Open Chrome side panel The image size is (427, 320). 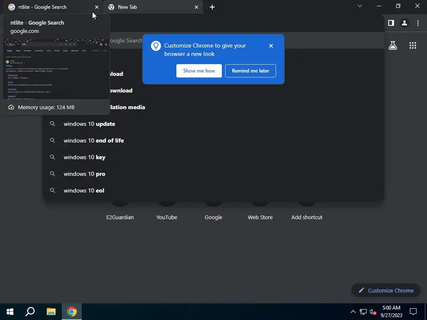(x=391, y=23)
